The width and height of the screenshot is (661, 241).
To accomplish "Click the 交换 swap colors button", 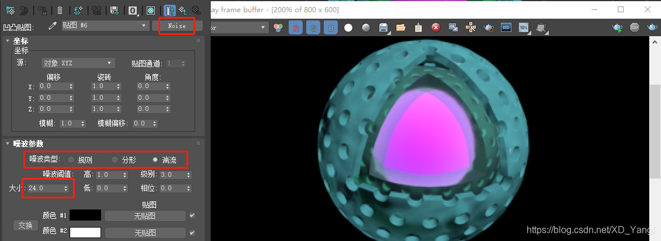I will 26,225.
